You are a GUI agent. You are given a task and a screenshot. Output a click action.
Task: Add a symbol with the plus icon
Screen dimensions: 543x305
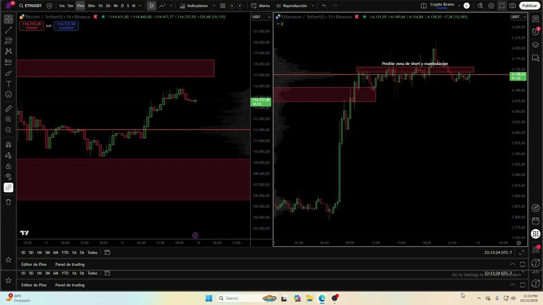click(49, 6)
